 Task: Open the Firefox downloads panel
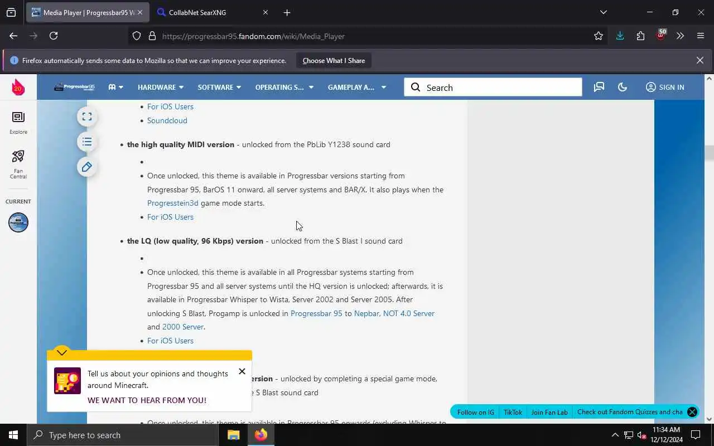click(620, 36)
